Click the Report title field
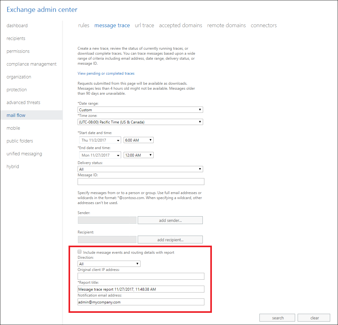This screenshot has height=325, width=338. pos(141,289)
